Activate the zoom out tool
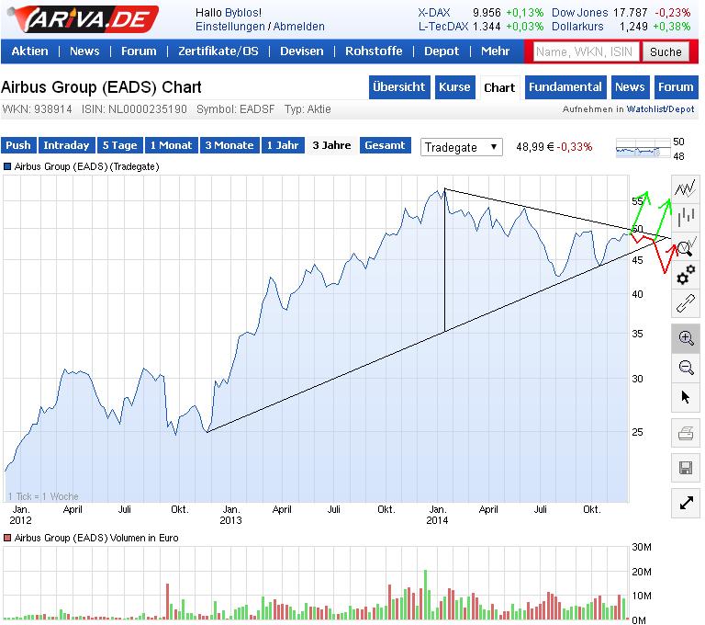Image resolution: width=705 pixels, height=625 pixels. (x=686, y=368)
